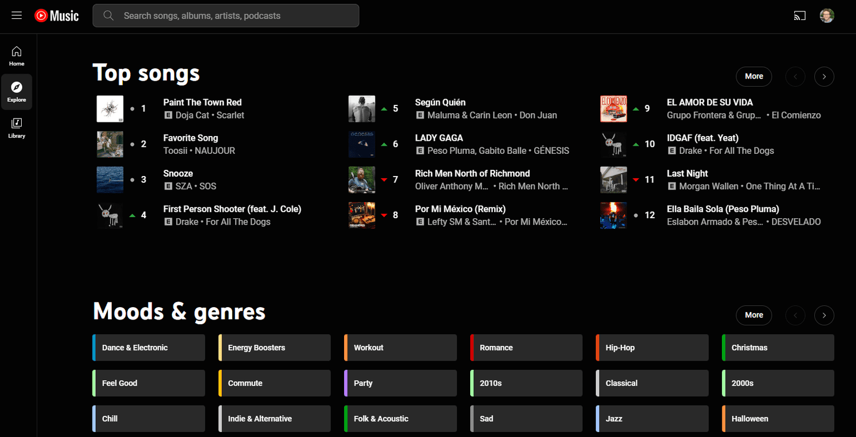Image resolution: width=856 pixels, height=437 pixels.
Task: Click the YouTube Music logo
Action: [x=56, y=16]
